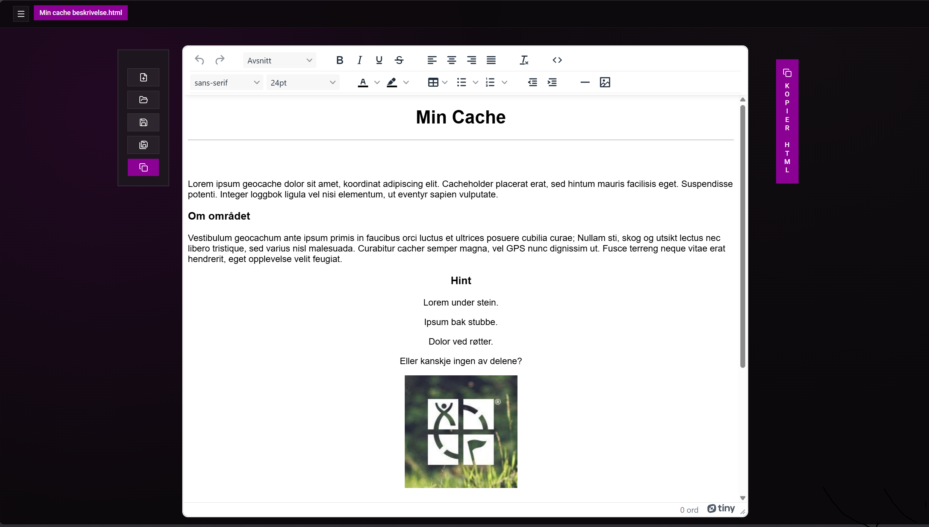Screen dimensions: 929x527
Task: Click the Min Cache heading
Action: [x=461, y=117]
